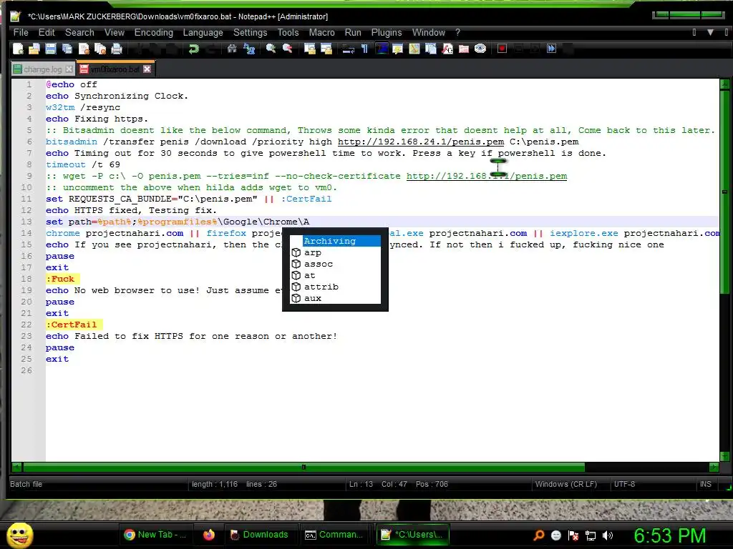Click the vertical scrollbar up arrow
The height and width of the screenshot is (549, 733).
click(x=724, y=84)
